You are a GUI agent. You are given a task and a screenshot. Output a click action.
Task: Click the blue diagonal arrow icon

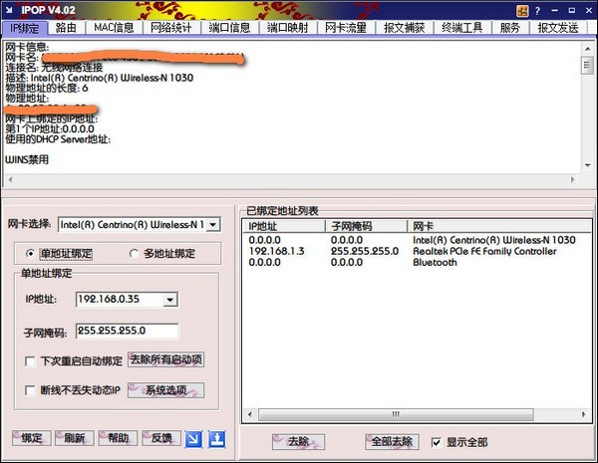193,439
